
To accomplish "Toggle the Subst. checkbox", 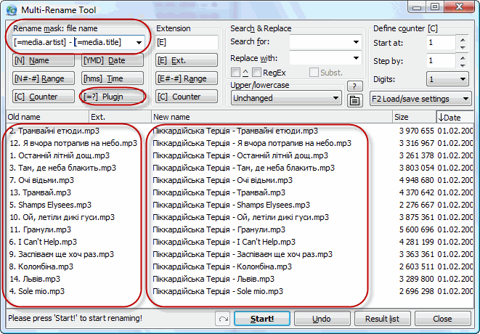I will 314,73.
